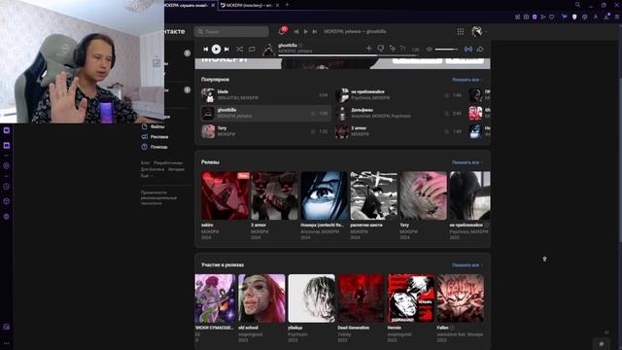Image resolution: width=622 pixels, height=350 pixels.
Task: Click the browser search magnifier icon
Action: click(x=577, y=5)
